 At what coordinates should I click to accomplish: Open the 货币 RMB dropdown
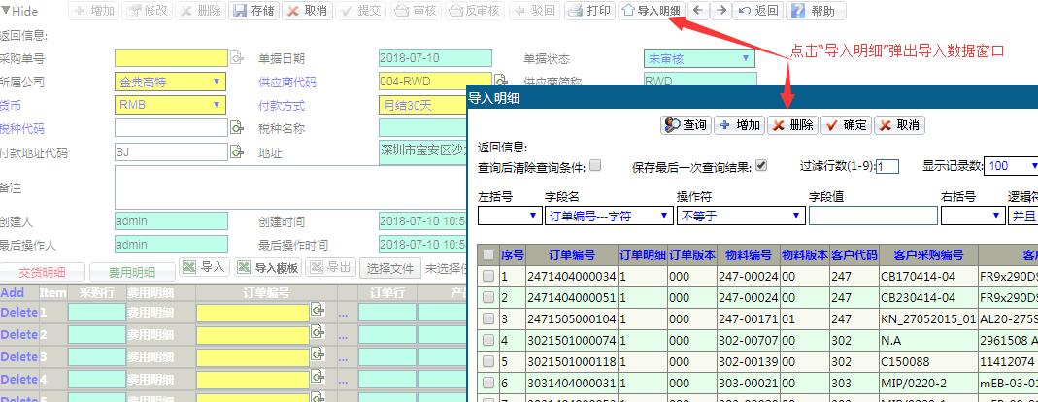170,105
